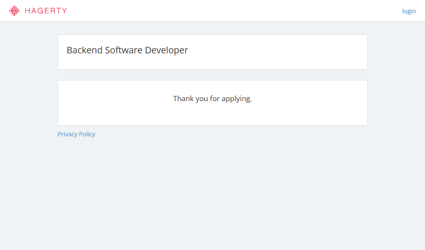The height and width of the screenshot is (250, 425).
Task: Open the login link
Action: pyautogui.click(x=409, y=11)
